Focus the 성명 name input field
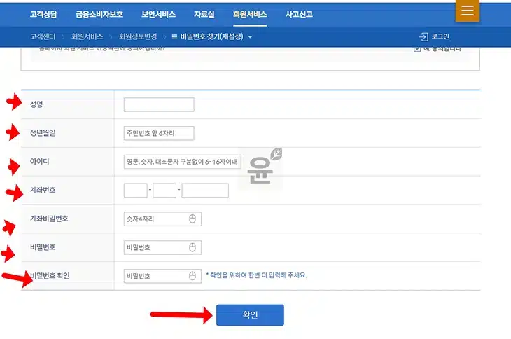511x339 pixels. (x=159, y=104)
